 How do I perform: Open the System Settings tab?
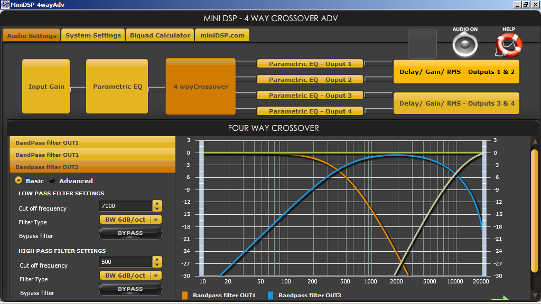(x=93, y=35)
